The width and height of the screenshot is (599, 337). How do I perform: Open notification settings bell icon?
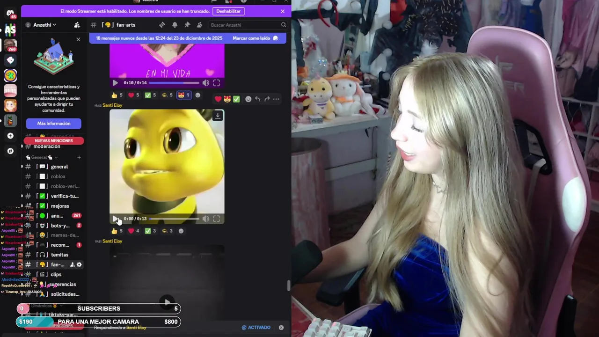pos(175,25)
